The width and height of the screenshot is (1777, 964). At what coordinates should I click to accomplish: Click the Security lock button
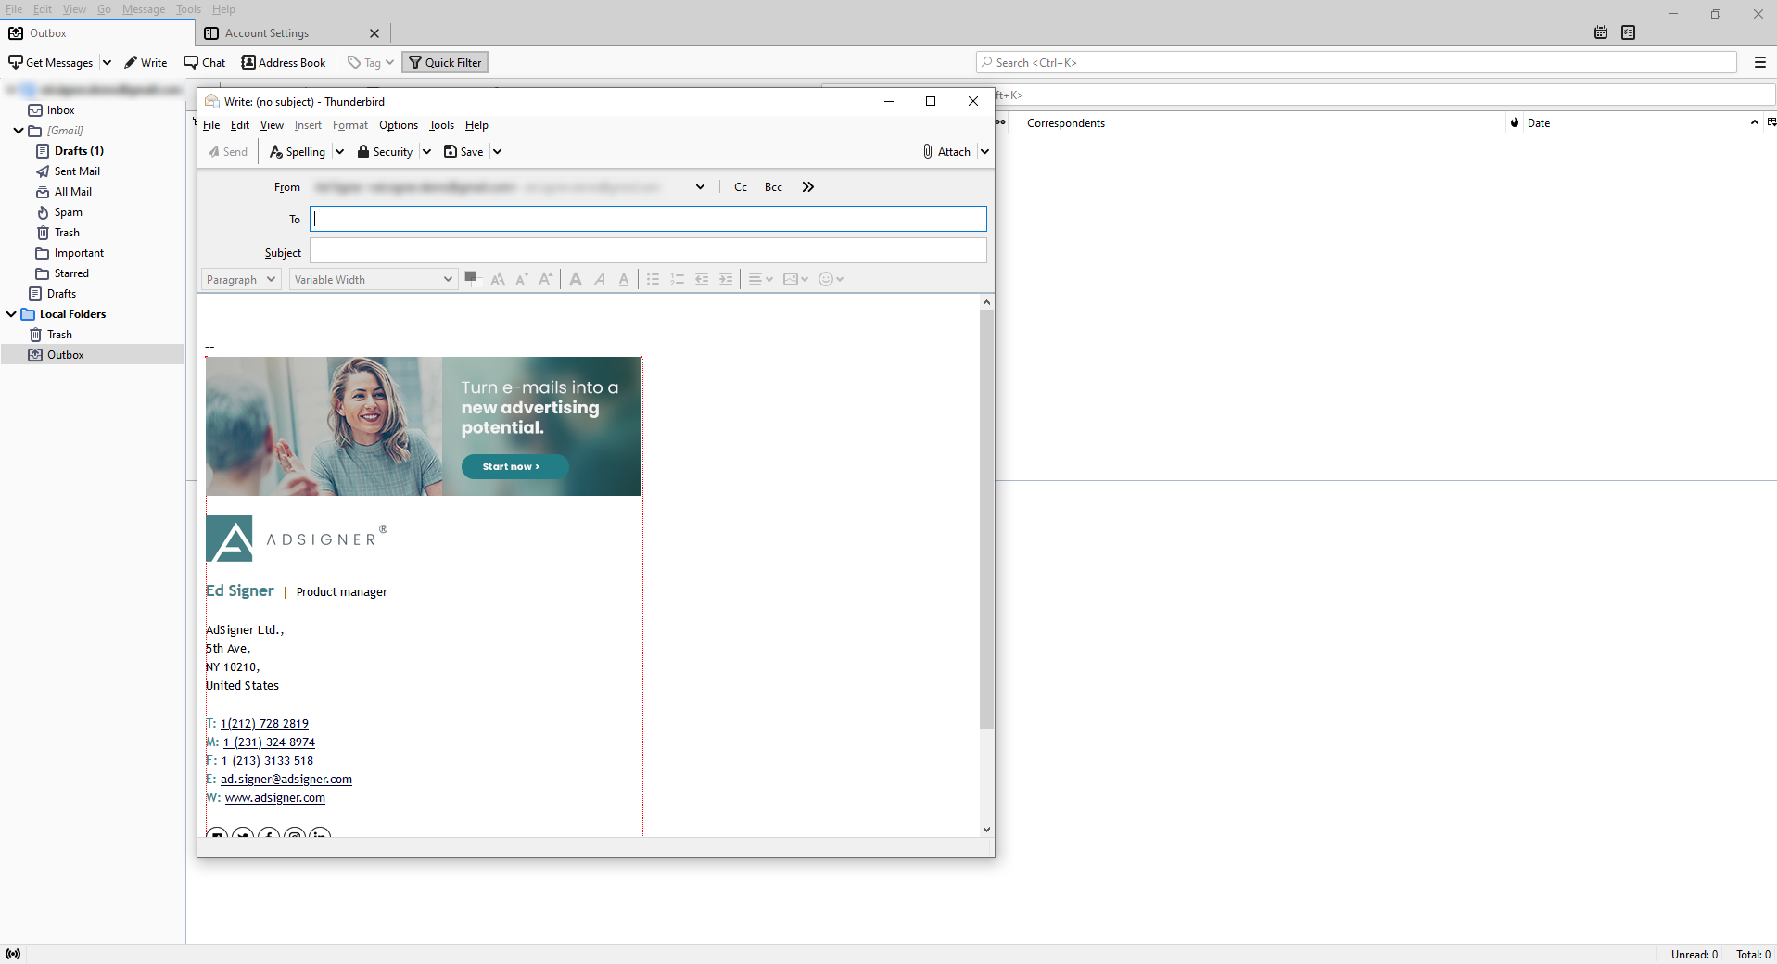point(385,152)
